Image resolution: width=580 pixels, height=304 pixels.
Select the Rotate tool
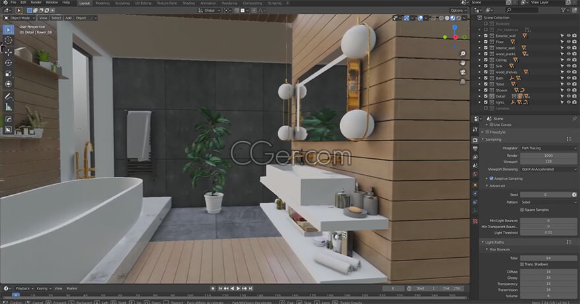pyautogui.click(x=8, y=63)
